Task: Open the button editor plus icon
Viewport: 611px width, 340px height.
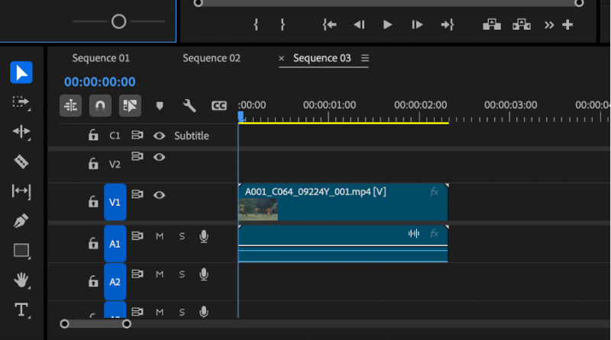Action: [x=567, y=25]
